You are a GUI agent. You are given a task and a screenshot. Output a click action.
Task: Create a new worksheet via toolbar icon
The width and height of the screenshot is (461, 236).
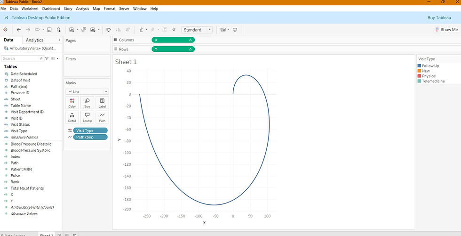[x=72, y=30]
